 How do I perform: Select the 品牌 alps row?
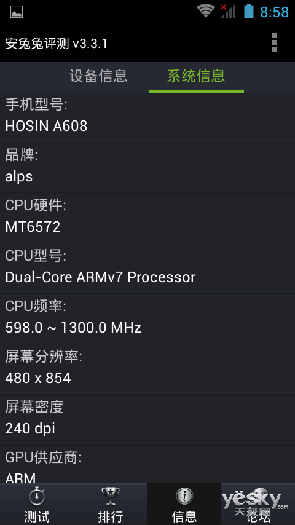[147, 167]
